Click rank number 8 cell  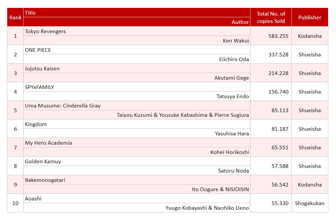tap(15, 166)
